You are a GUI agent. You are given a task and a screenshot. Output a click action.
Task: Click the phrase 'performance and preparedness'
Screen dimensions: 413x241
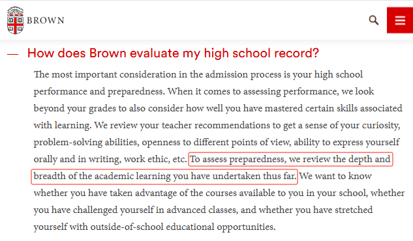[99, 91]
